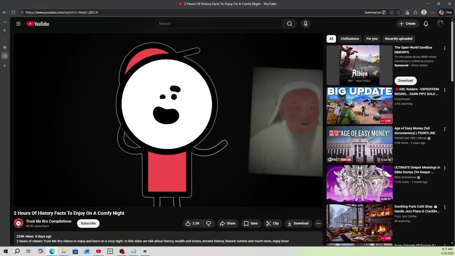Select the For you filter chip

(372, 39)
